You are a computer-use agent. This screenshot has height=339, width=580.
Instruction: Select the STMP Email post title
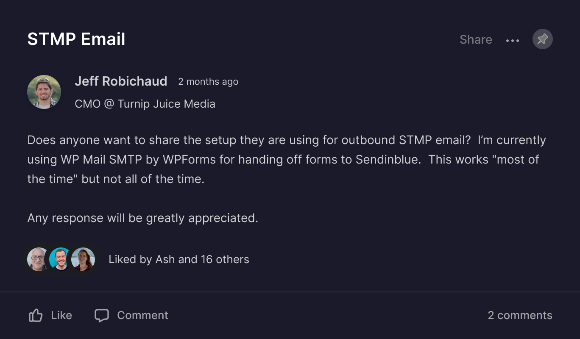click(76, 39)
